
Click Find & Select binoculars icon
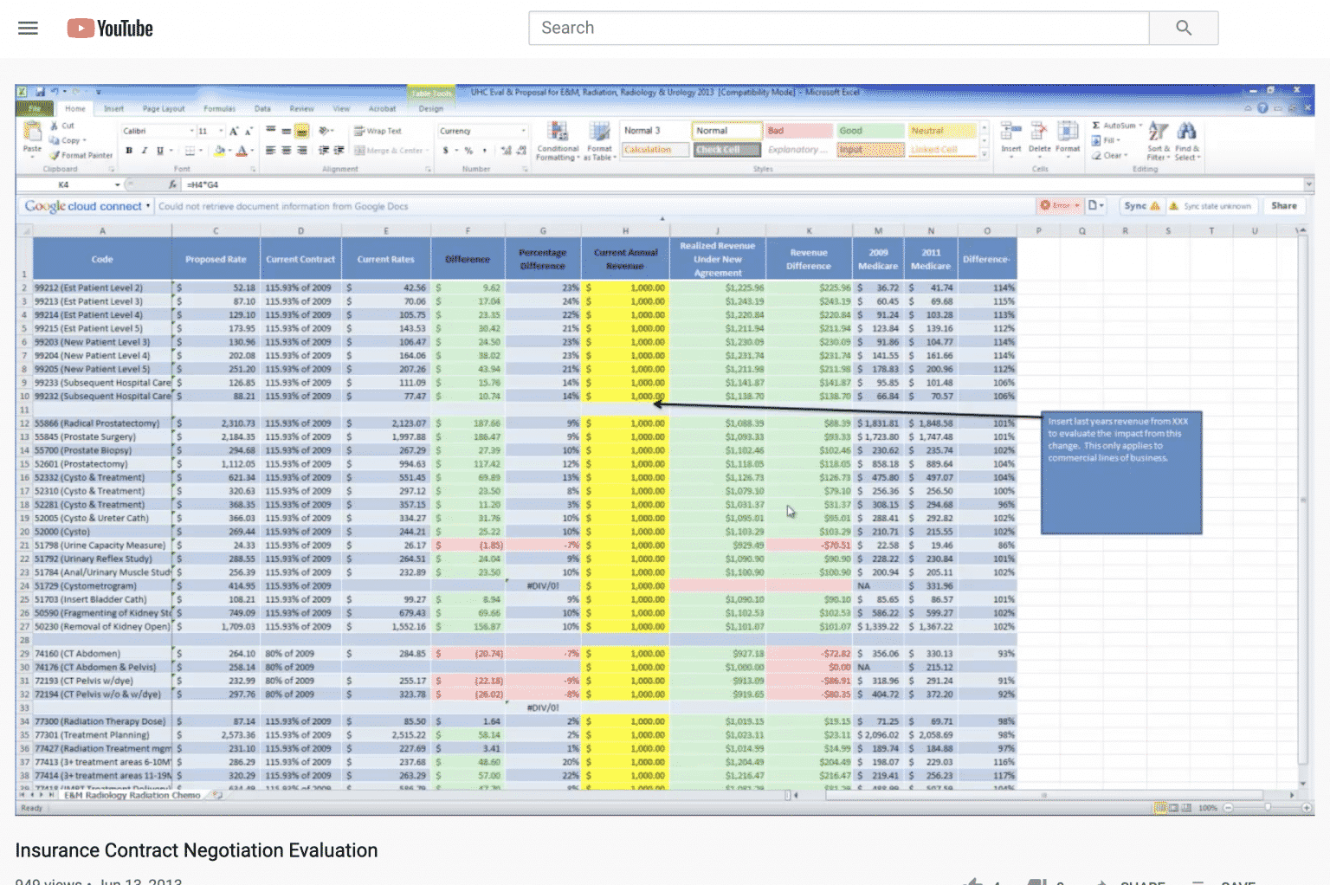1187,130
